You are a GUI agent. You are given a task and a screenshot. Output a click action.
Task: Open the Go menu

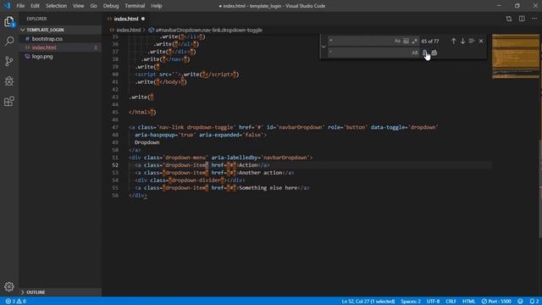(x=94, y=6)
